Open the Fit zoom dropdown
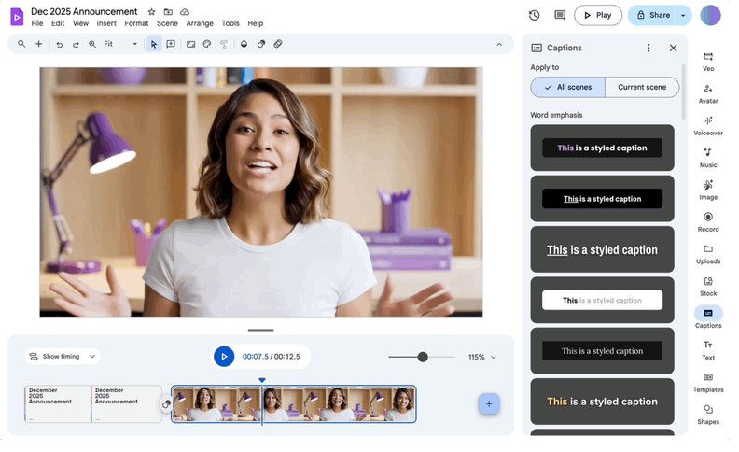This screenshot has height=452, width=739. (x=120, y=44)
